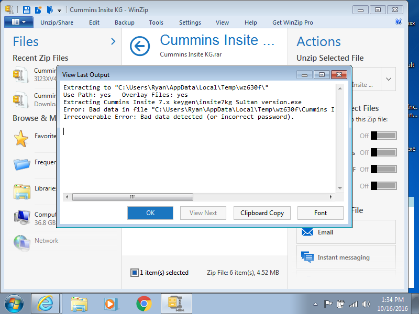This screenshot has width=419, height=314.
Task: Open the Help tab
Action: (x=250, y=23)
